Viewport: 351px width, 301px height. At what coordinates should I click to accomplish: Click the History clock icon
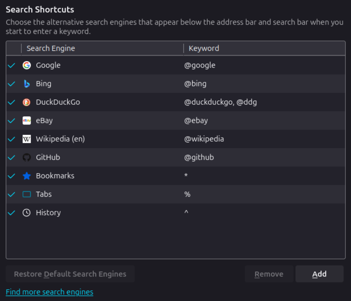tap(27, 213)
